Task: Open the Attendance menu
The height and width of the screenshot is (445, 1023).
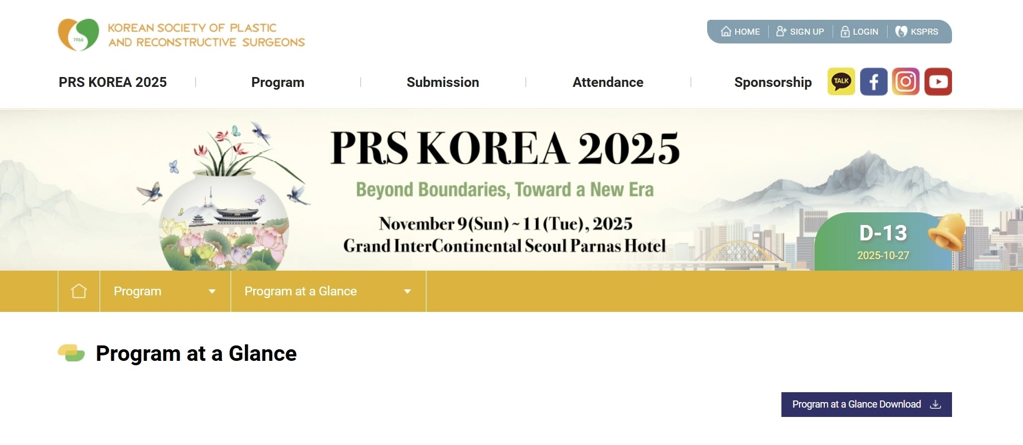Action: point(608,82)
